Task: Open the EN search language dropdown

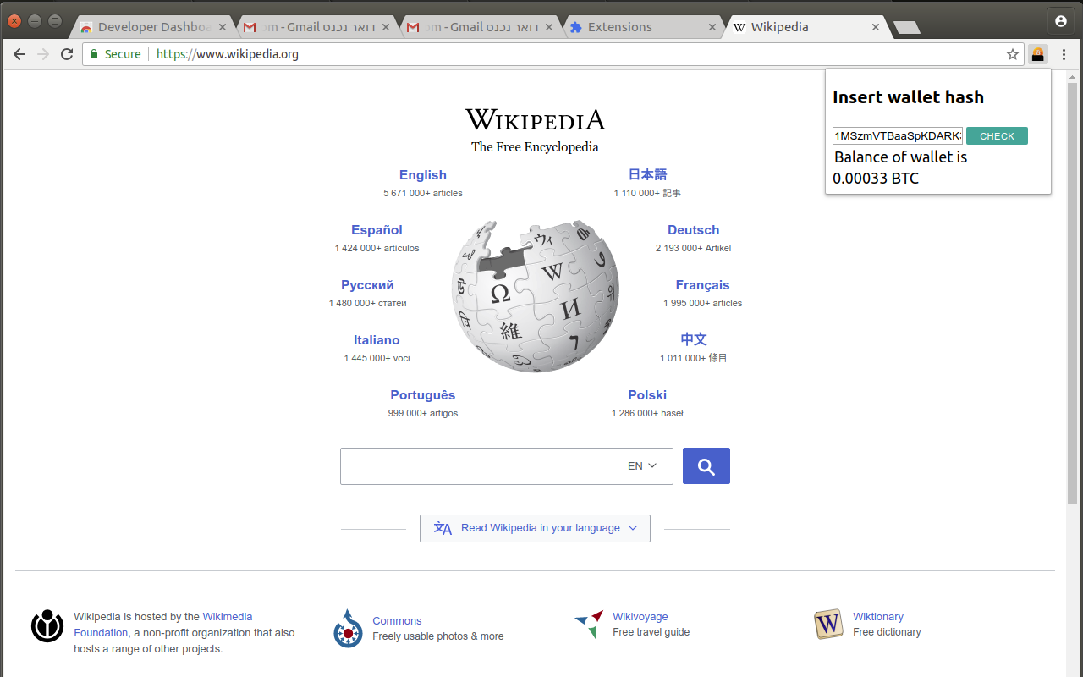Action: coord(642,466)
